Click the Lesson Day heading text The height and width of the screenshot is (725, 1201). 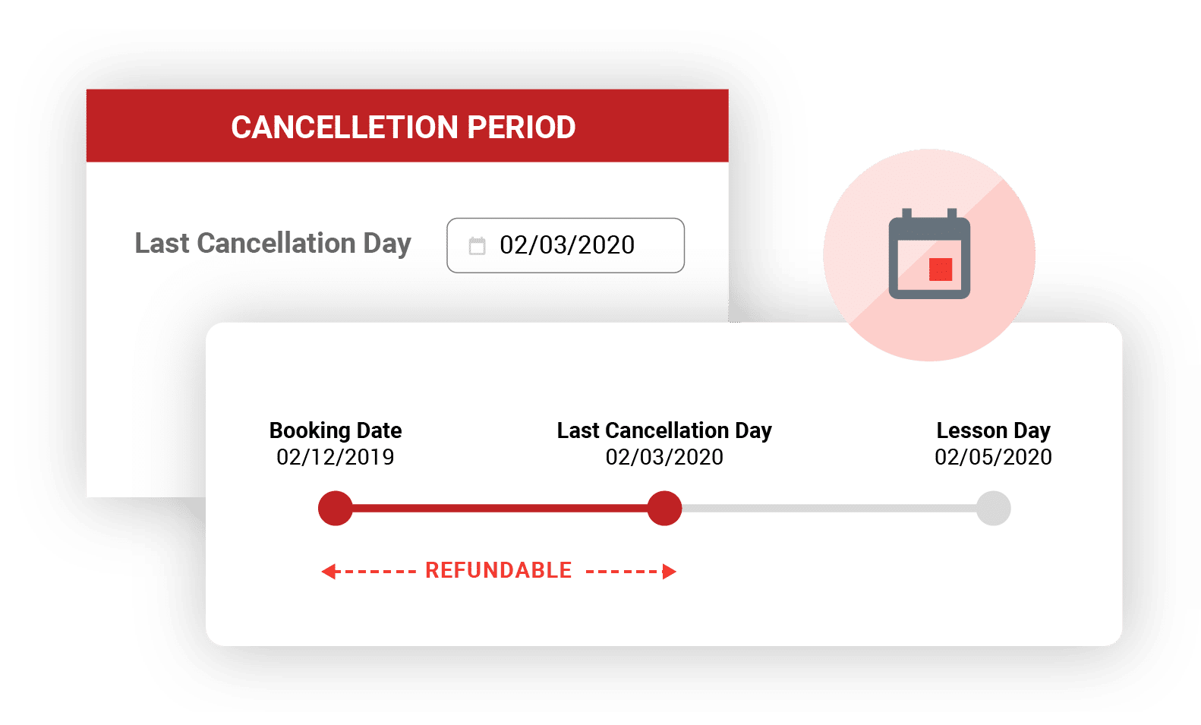pyautogui.click(x=993, y=430)
